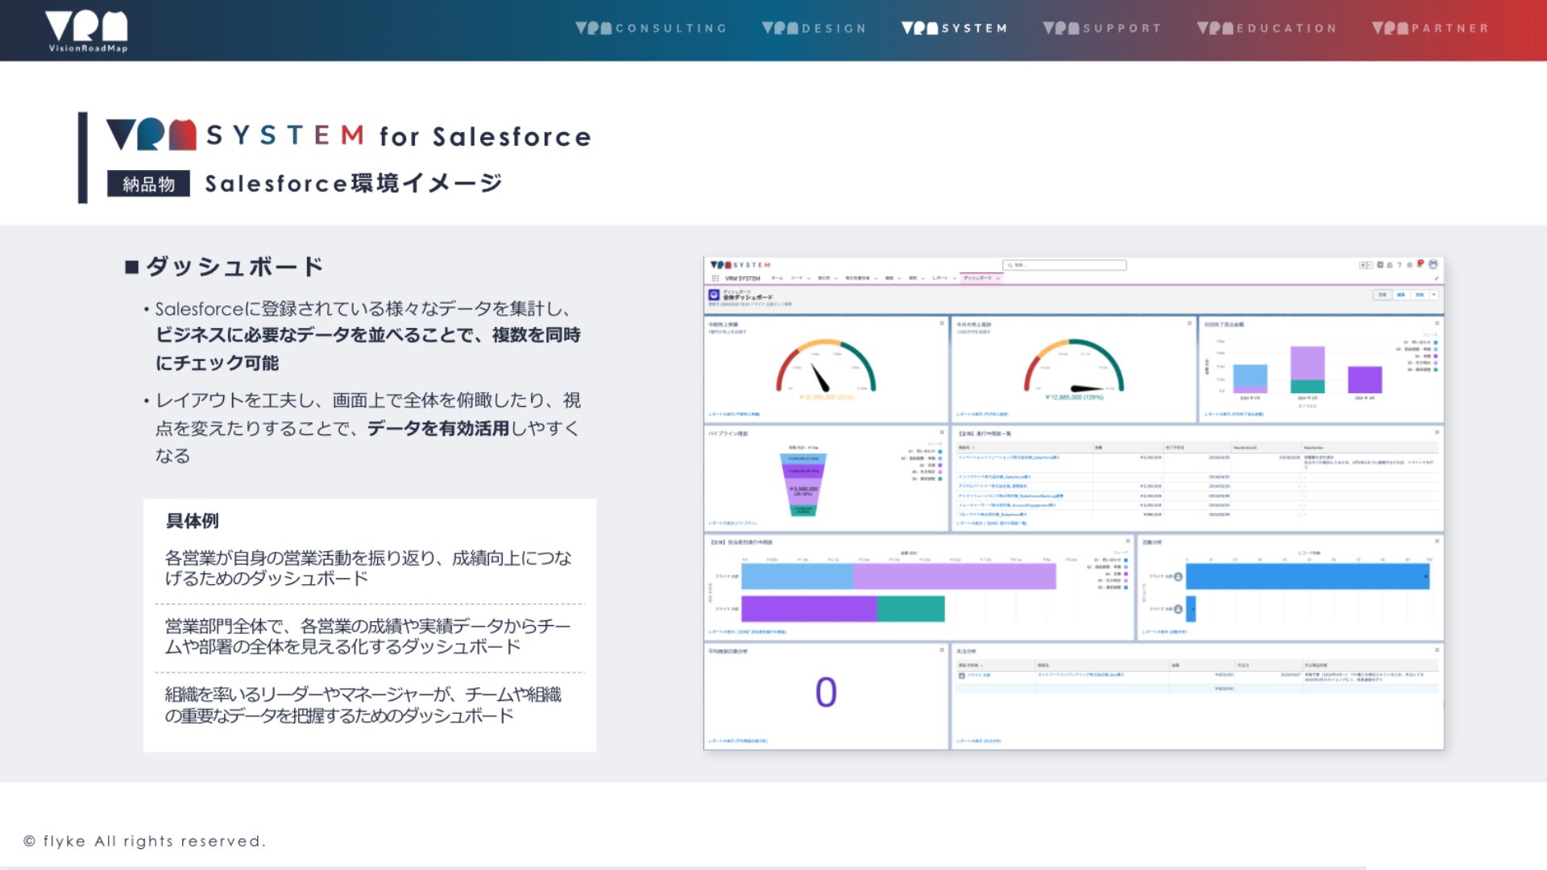Click the VisionRoadMap logo in header
This screenshot has width=1547, height=870.
coord(86,31)
